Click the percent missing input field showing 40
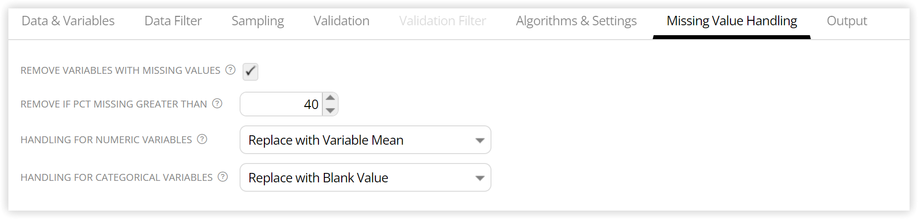This screenshot has width=918, height=219. [x=282, y=104]
